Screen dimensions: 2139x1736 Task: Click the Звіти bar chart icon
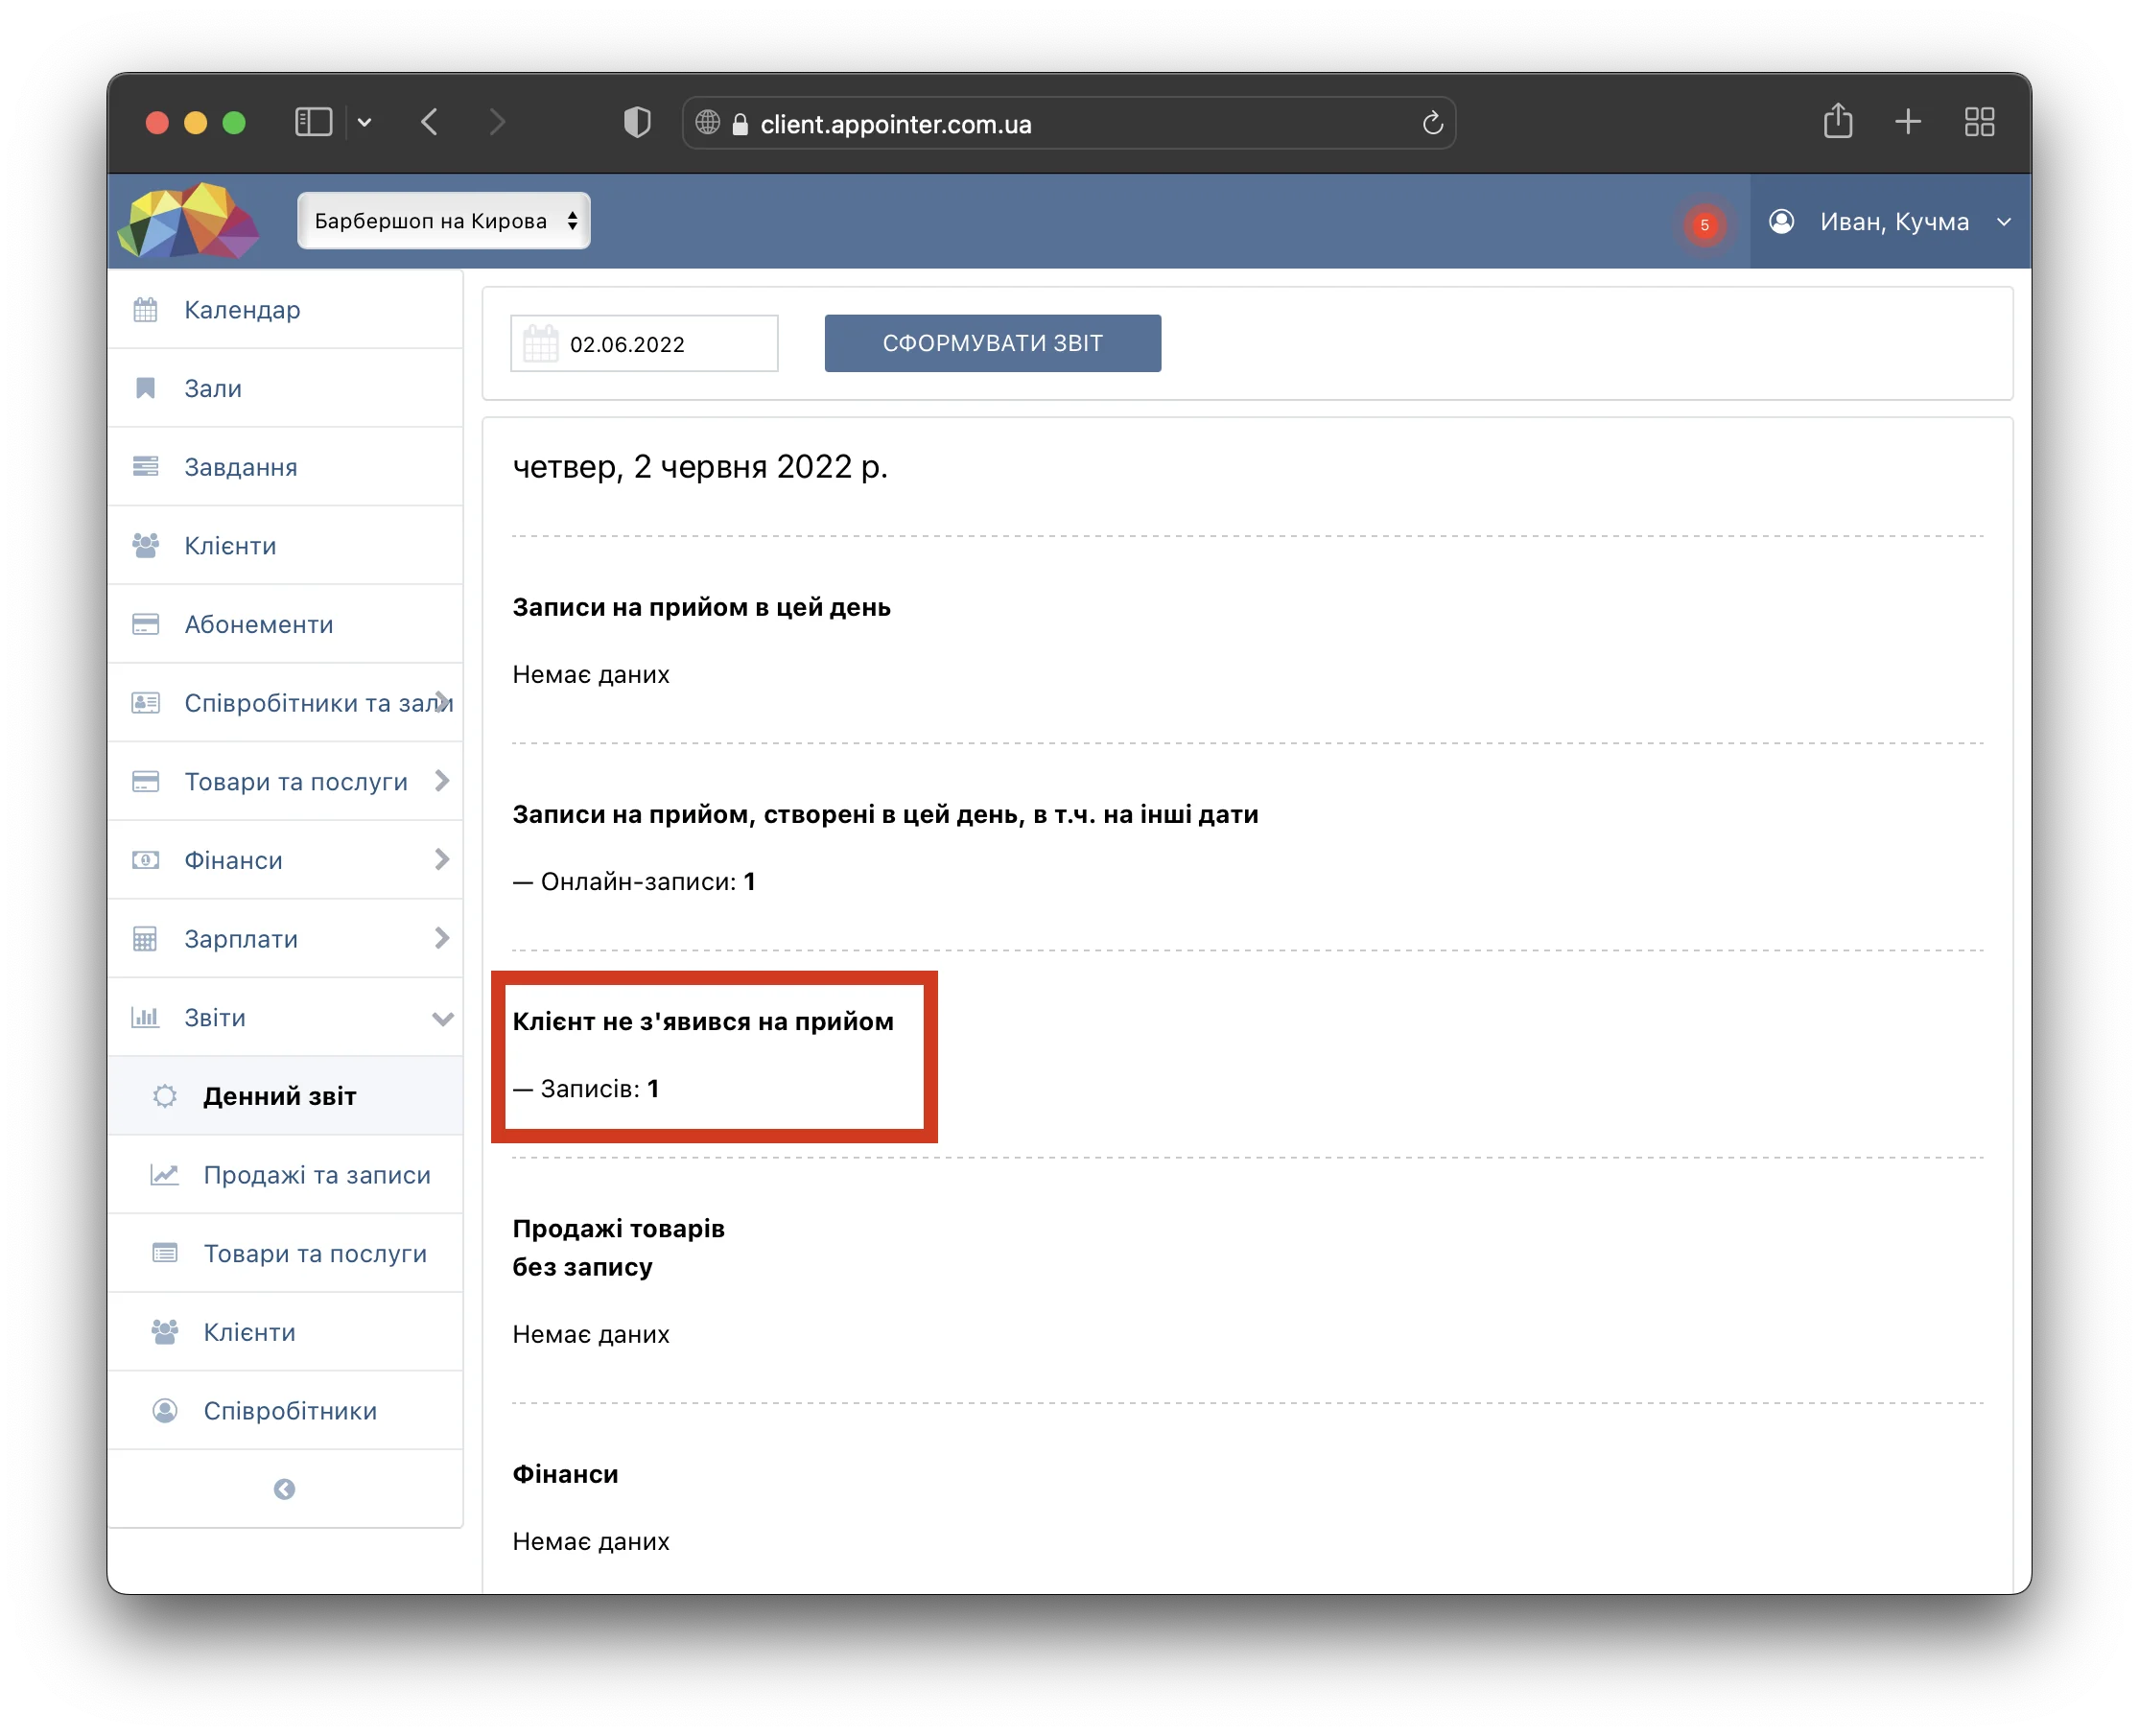point(146,1018)
